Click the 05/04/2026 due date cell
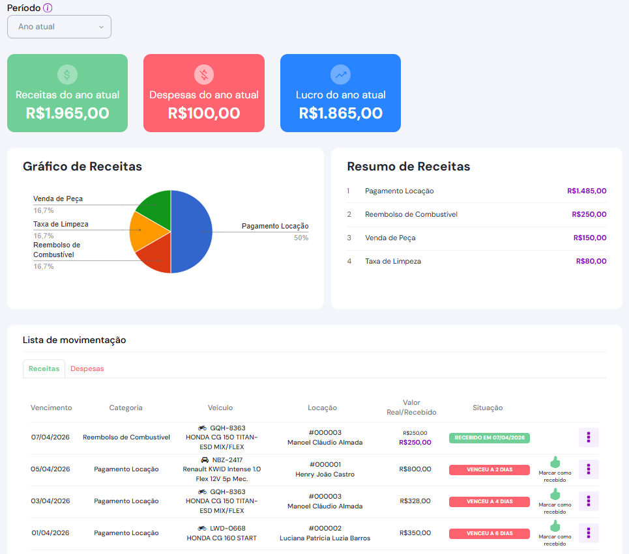This screenshot has height=554, width=629. (x=50, y=469)
